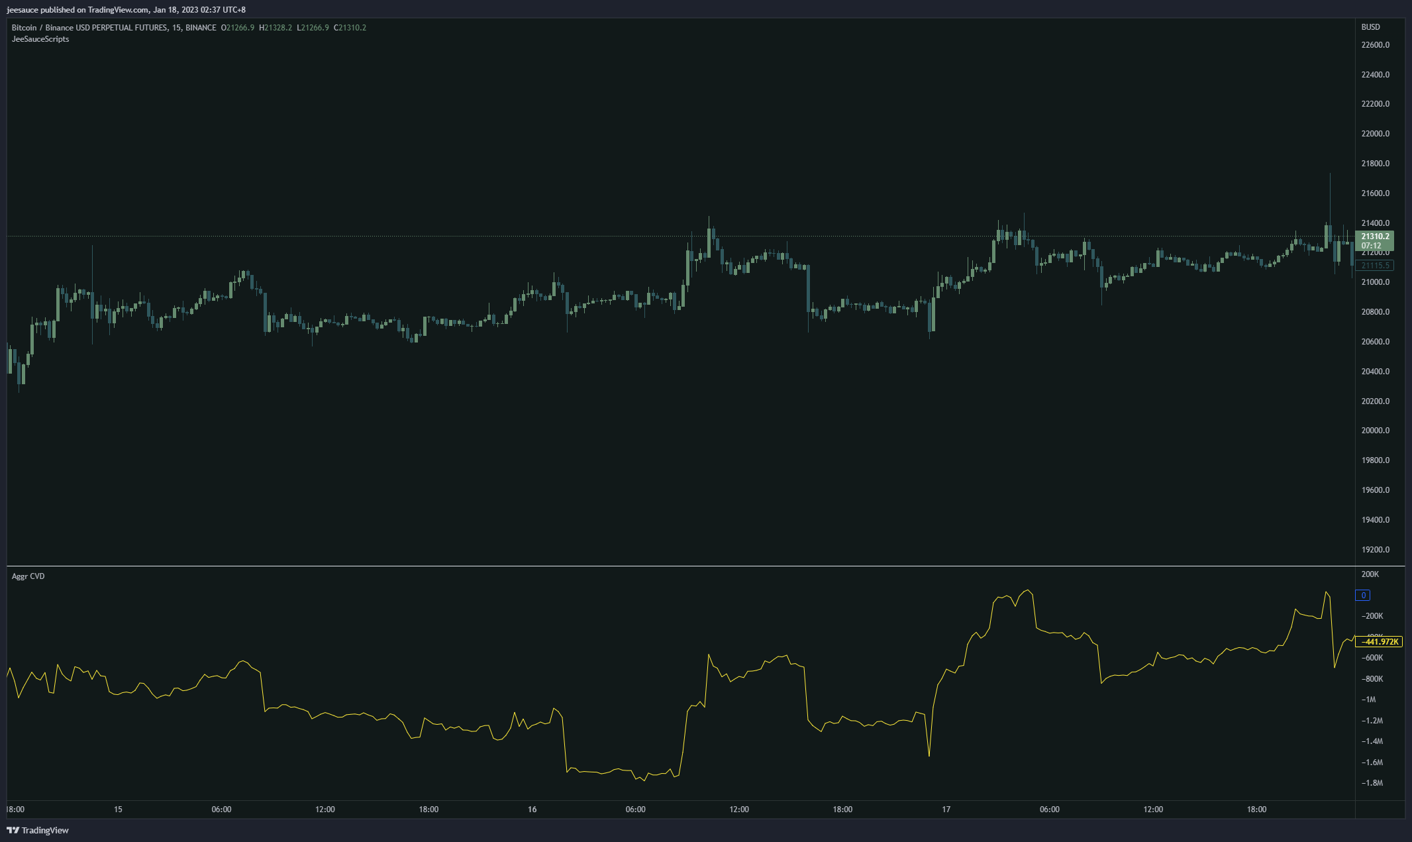Click the open value O21266.9
Viewport: 1412px width, 842px height.
coord(238,28)
